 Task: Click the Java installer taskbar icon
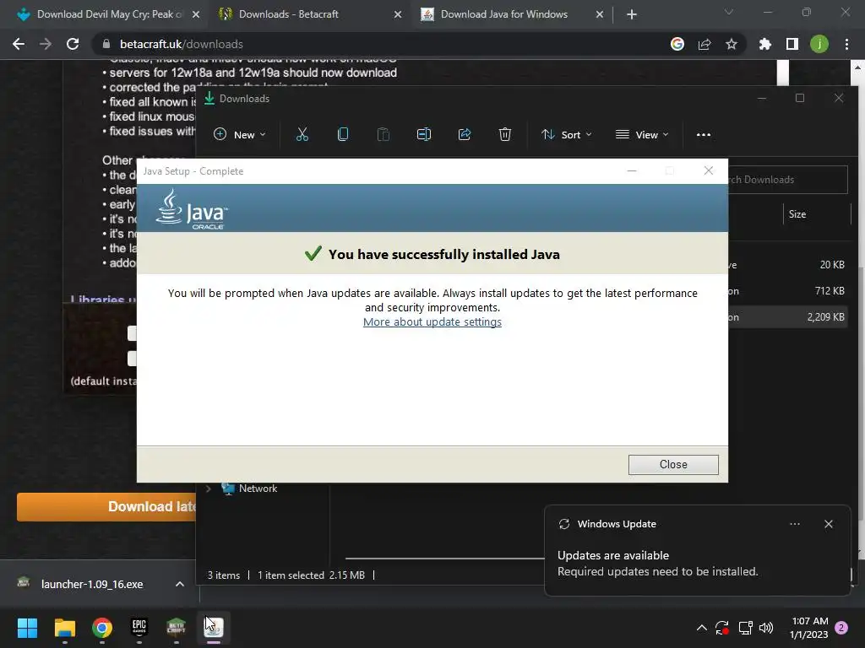214,628
